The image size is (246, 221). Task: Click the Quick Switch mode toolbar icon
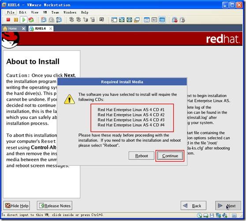point(122,20)
